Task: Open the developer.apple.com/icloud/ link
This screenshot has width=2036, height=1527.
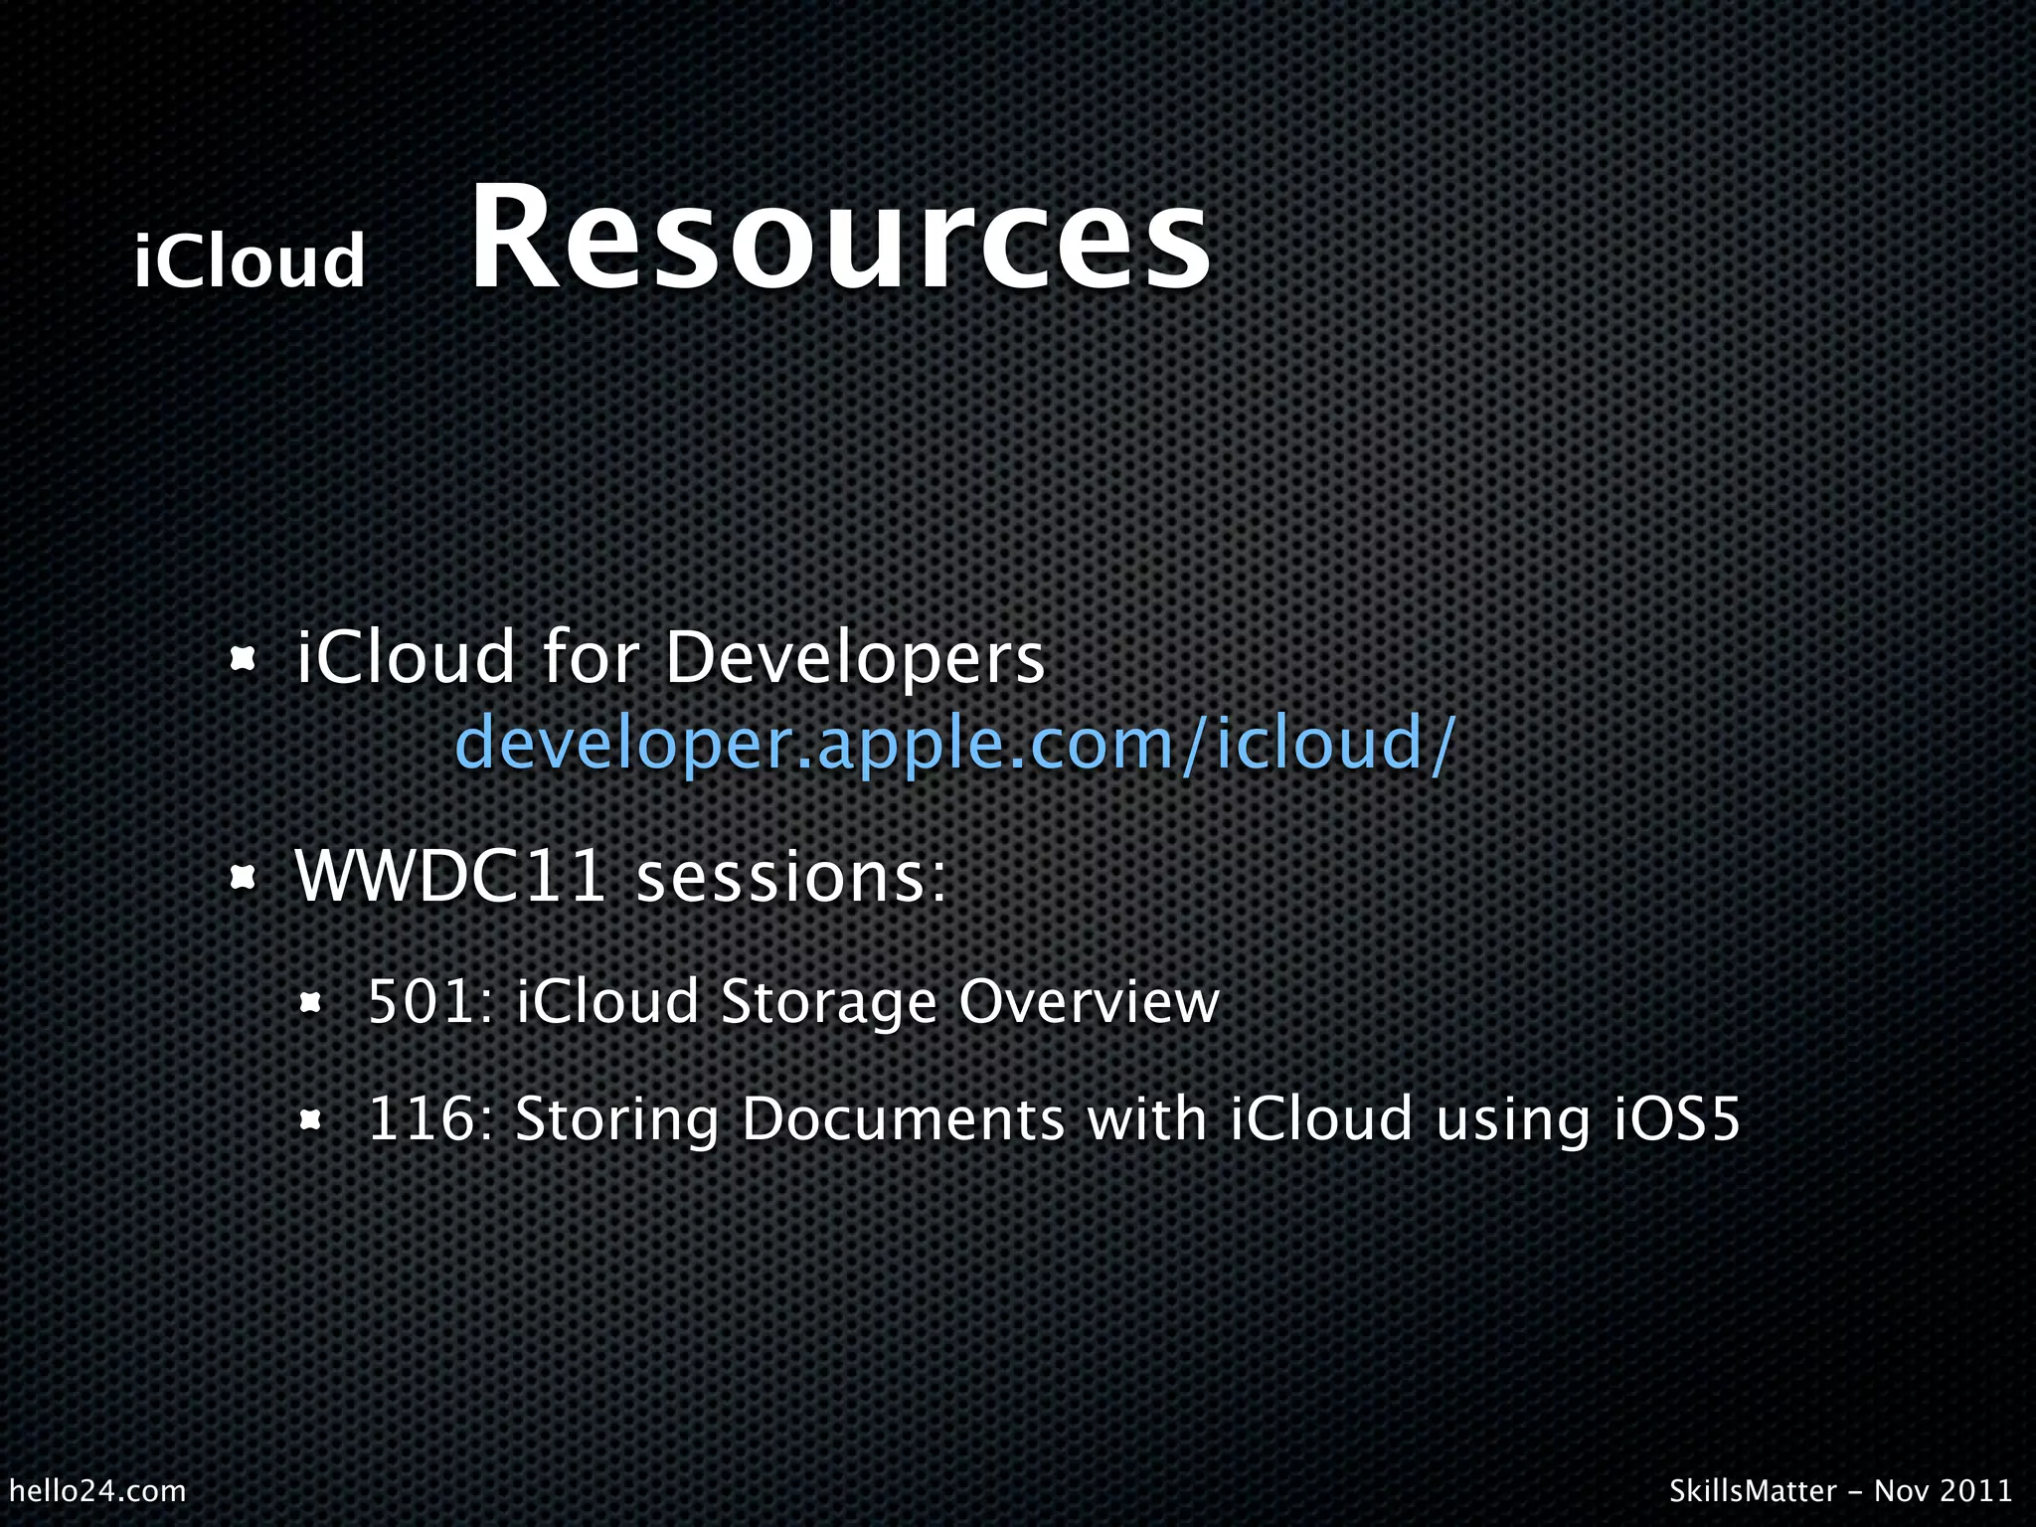Action: pos(955,745)
